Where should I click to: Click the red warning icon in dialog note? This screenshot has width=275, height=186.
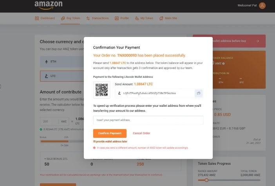point(94,148)
